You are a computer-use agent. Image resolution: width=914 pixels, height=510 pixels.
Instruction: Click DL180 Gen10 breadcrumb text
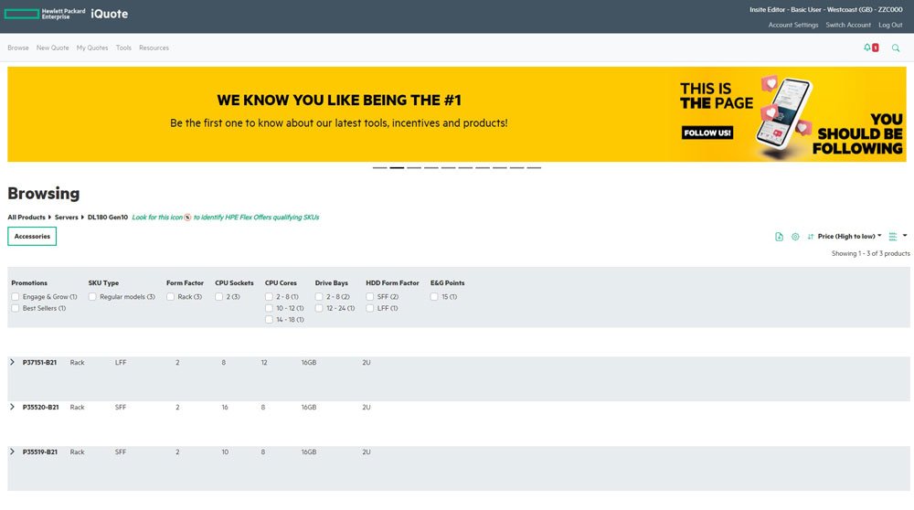[x=108, y=218]
